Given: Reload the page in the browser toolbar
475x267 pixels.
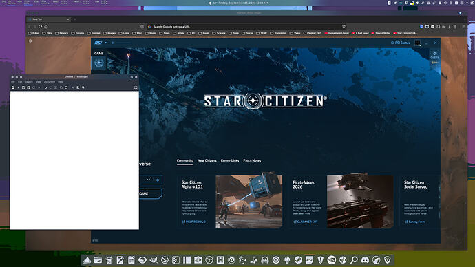Looking at the screenshot, I should click(x=41, y=27).
